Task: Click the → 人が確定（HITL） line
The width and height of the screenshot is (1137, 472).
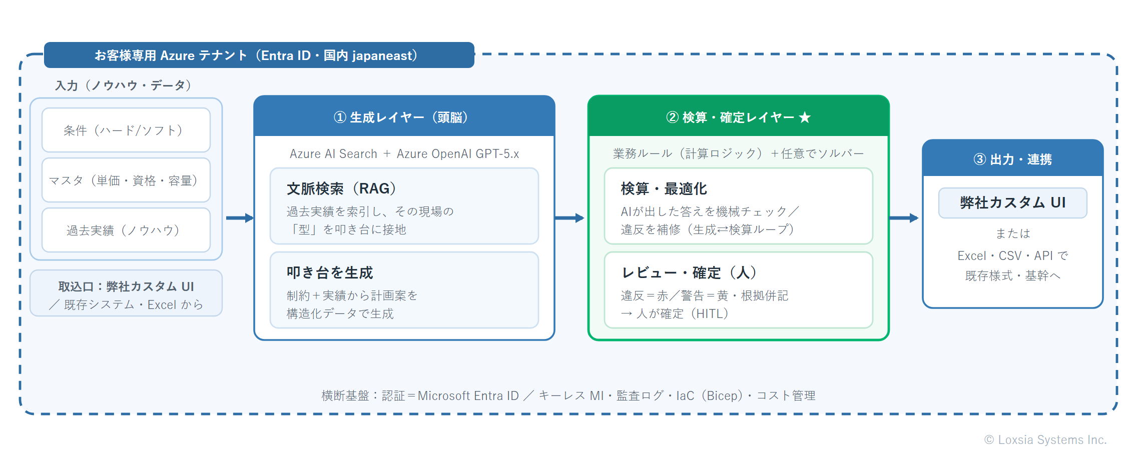Action: (675, 313)
